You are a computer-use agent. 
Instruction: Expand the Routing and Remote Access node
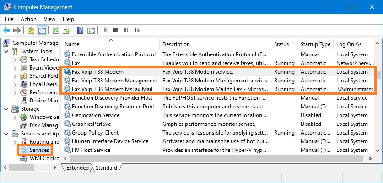click(x=15, y=142)
